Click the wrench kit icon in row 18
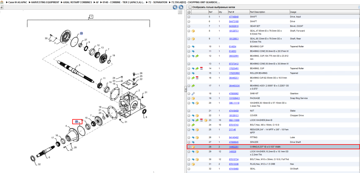 coord(193,94)
